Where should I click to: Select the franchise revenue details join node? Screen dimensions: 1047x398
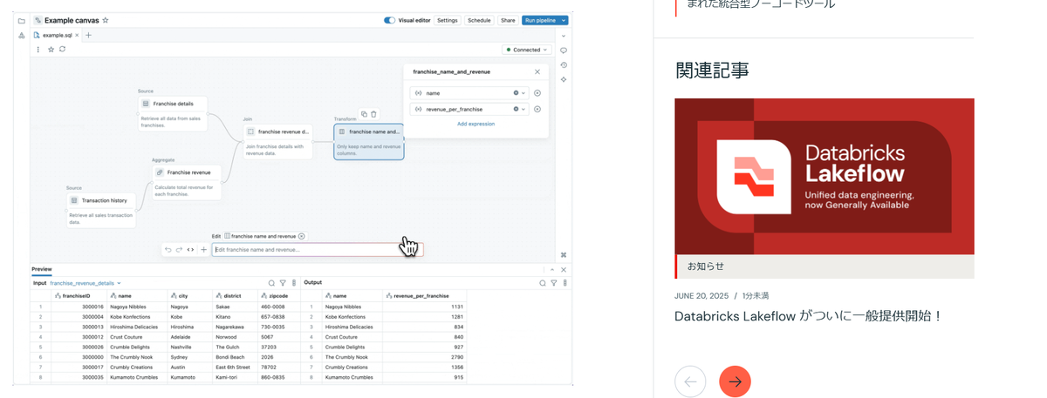pyautogui.click(x=277, y=142)
